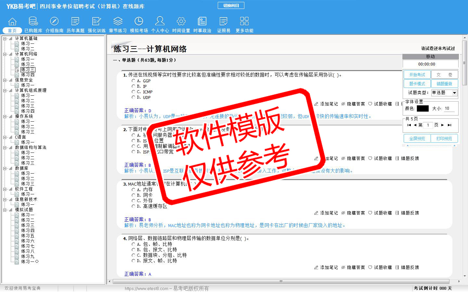Select option D. UDP for question 1
Viewport: 468px width, 292px height.
133,97
